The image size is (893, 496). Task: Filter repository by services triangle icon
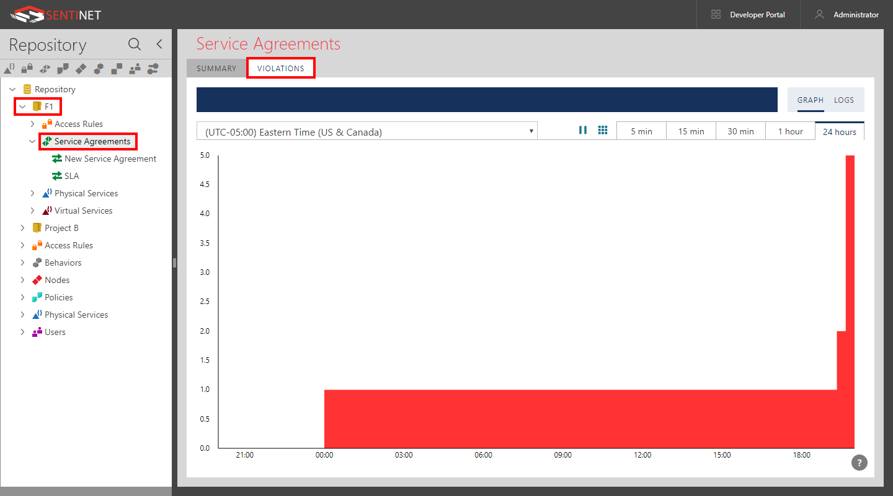coord(9,68)
